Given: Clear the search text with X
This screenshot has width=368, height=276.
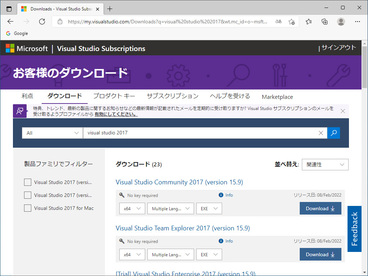Looking at the screenshot, I should (321, 133).
